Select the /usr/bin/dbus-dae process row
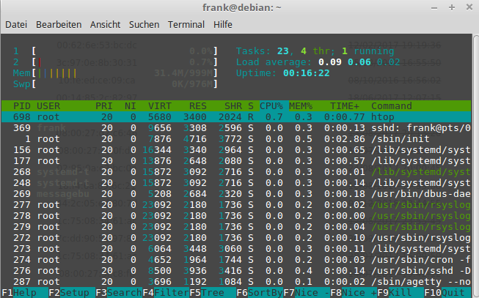479x298 pixels. point(236,194)
